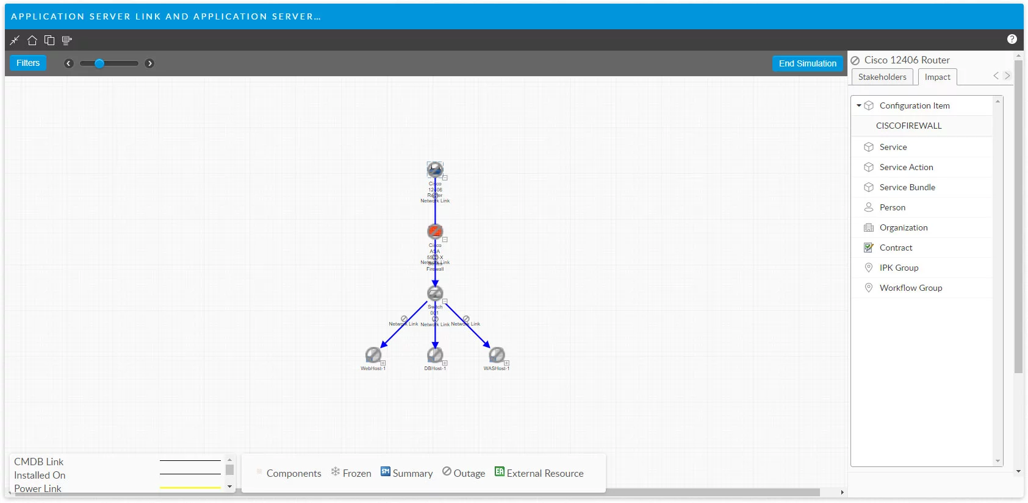Screen dimensions: 1028x503
Task: Switch to the Impact tab
Action: tap(937, 77)
